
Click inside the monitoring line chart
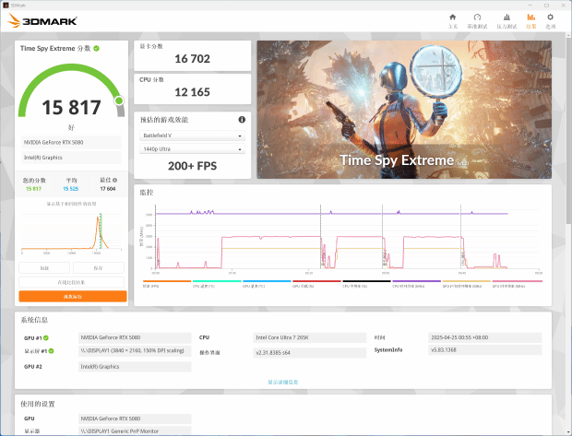(x=347, y=237)
